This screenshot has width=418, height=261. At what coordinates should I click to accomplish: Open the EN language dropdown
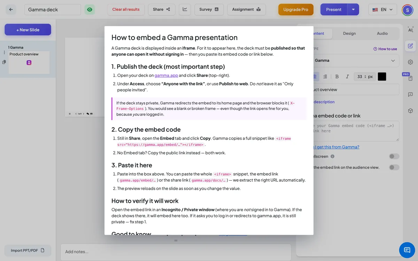click(x=382, y=10)
